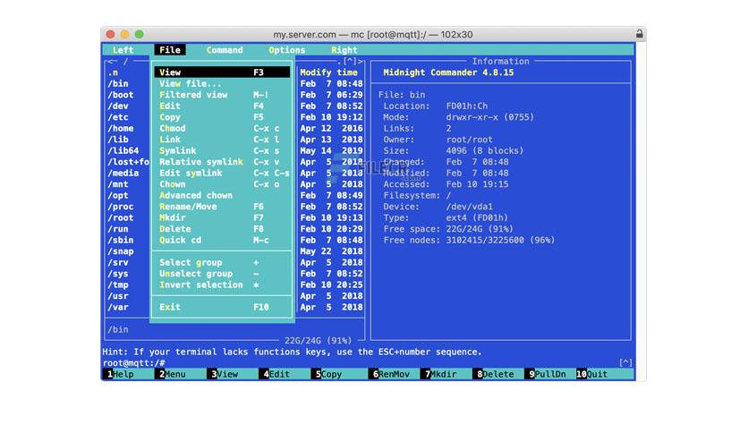Open the Command menu
The height and width of the screenshot is (433, 748).
225,50
